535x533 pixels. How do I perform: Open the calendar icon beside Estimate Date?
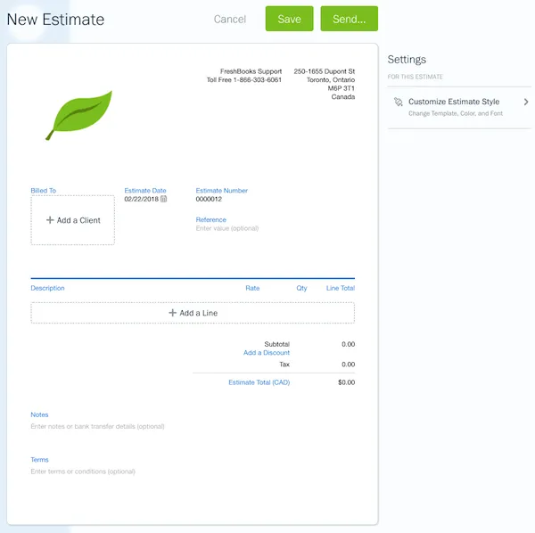(x=164, y=200)
